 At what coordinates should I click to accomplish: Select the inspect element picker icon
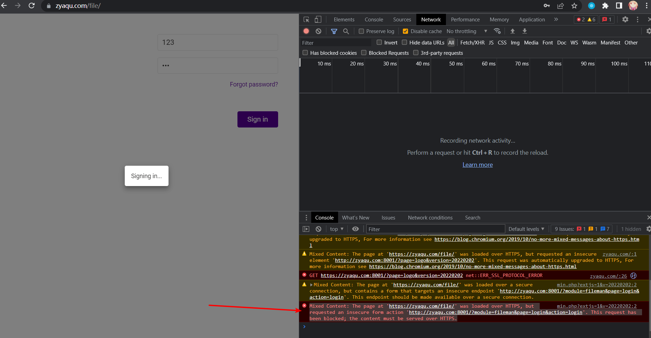(306, 20)
